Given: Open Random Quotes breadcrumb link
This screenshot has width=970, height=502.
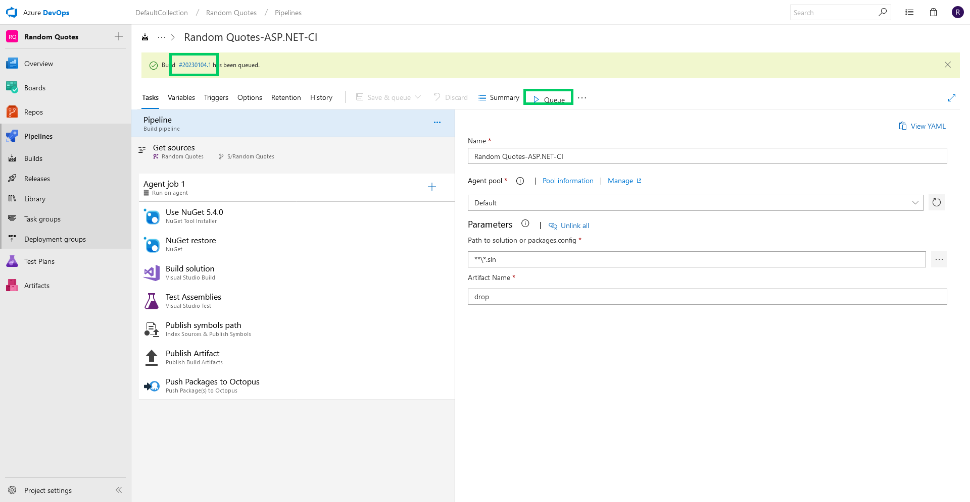Looking at the screenshot, I should point(231,13).
